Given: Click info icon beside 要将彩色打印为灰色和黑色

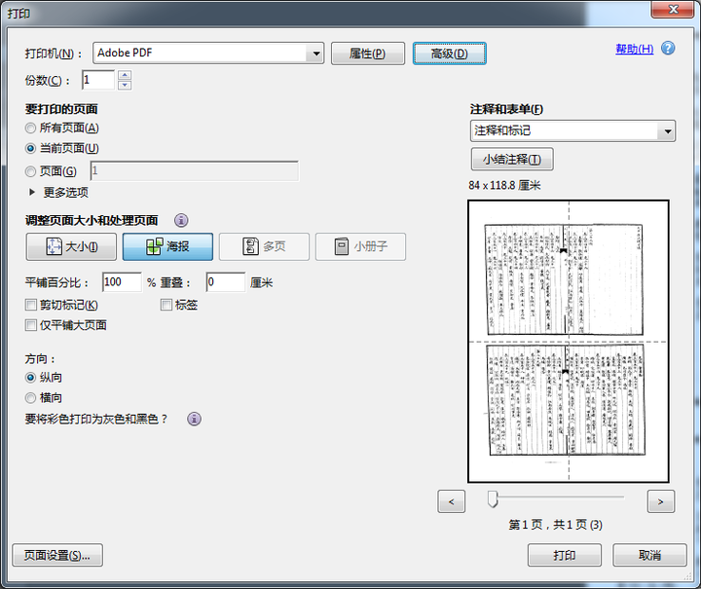Looking at the screenshot, I should [194, 419].
